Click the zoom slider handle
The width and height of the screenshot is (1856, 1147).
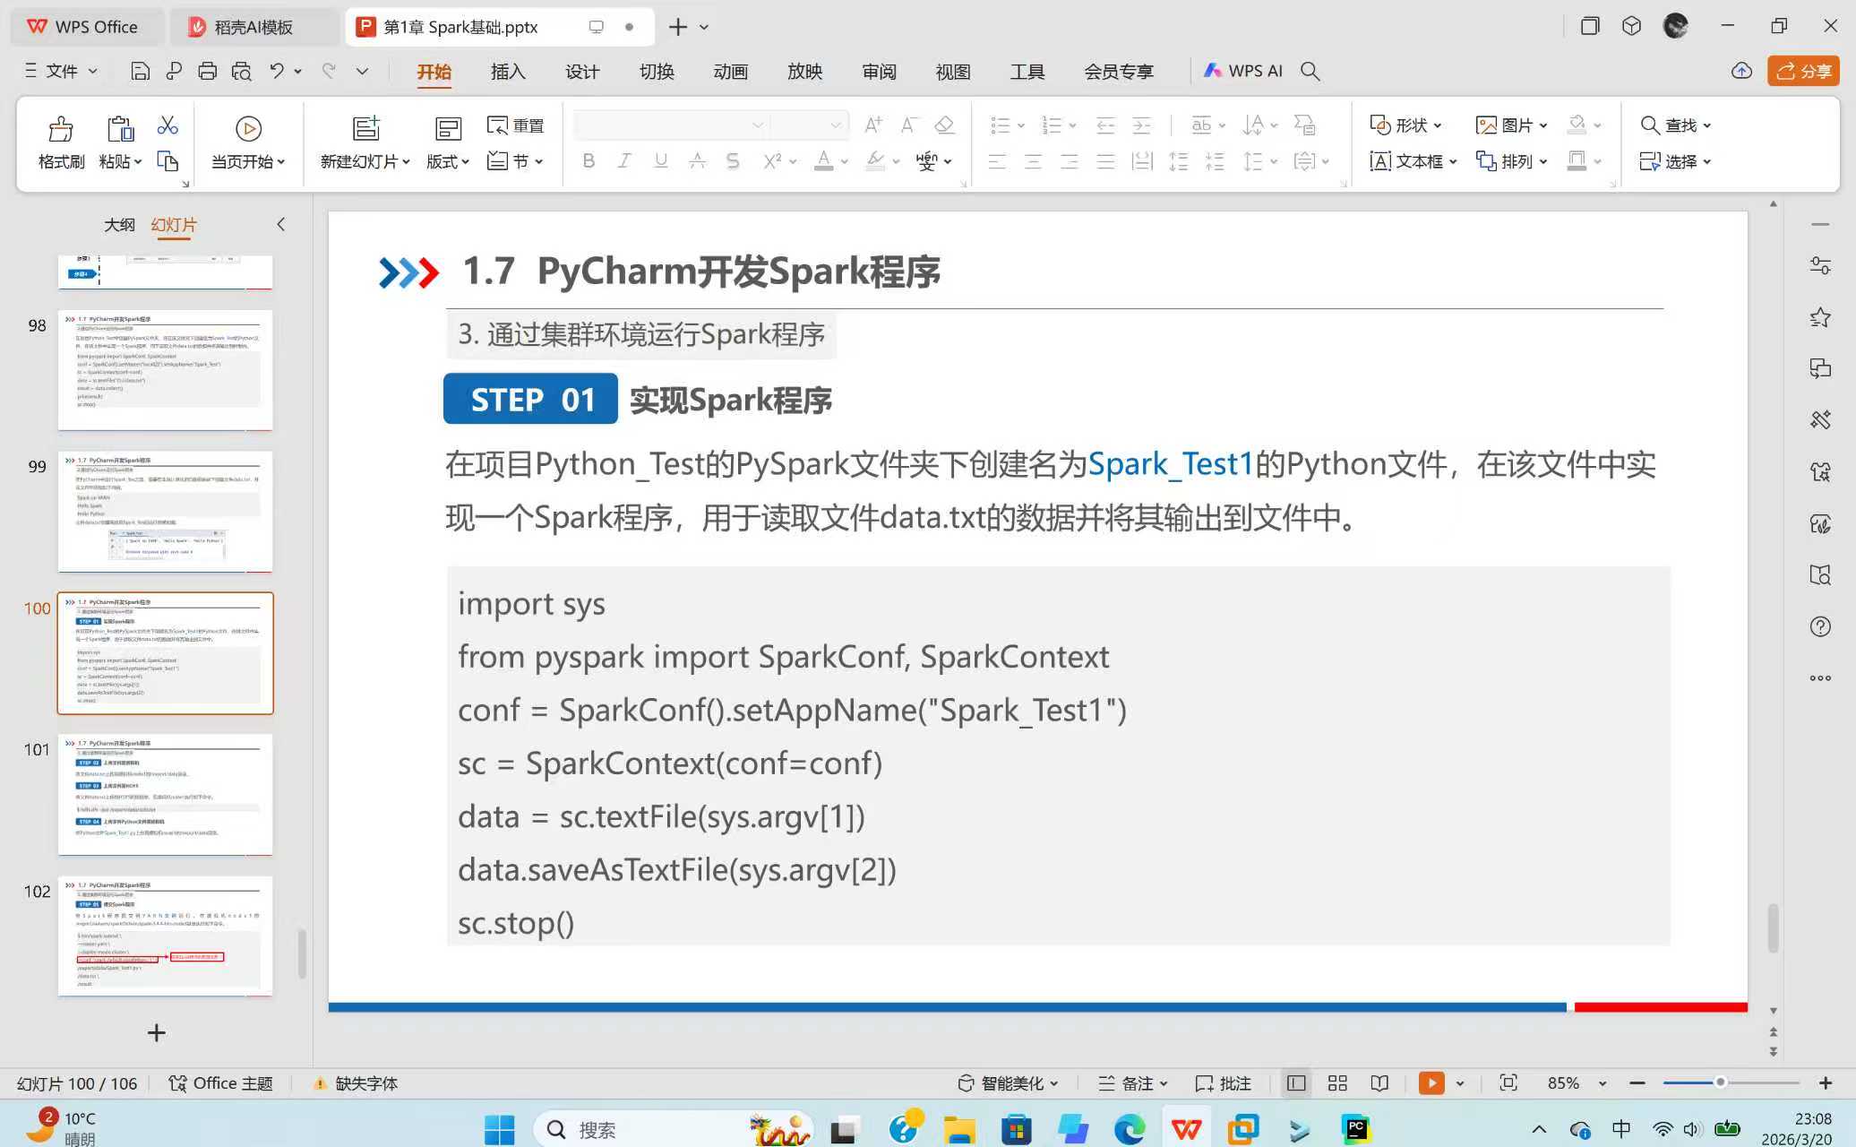[x=1720, y=1082]
